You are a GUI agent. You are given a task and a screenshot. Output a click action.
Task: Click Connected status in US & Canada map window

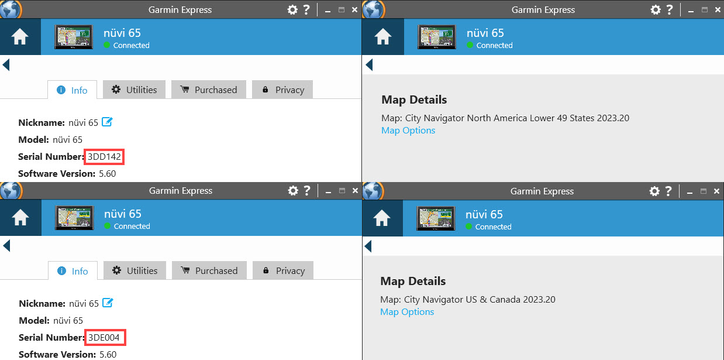pos(488,227)
